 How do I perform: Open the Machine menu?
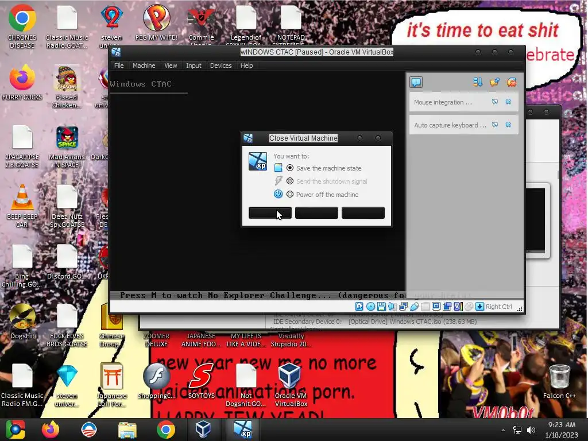click(144, 65)
